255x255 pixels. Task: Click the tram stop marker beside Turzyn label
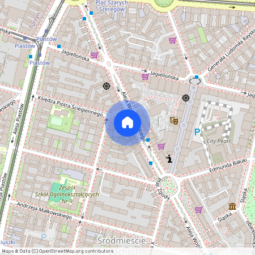pos(46,31)
